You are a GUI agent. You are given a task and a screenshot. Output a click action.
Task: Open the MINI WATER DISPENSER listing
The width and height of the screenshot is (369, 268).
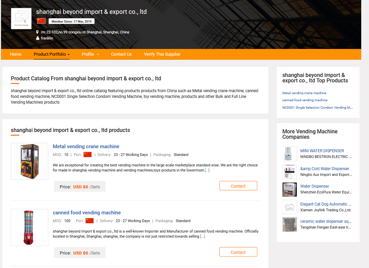point(322,151)
